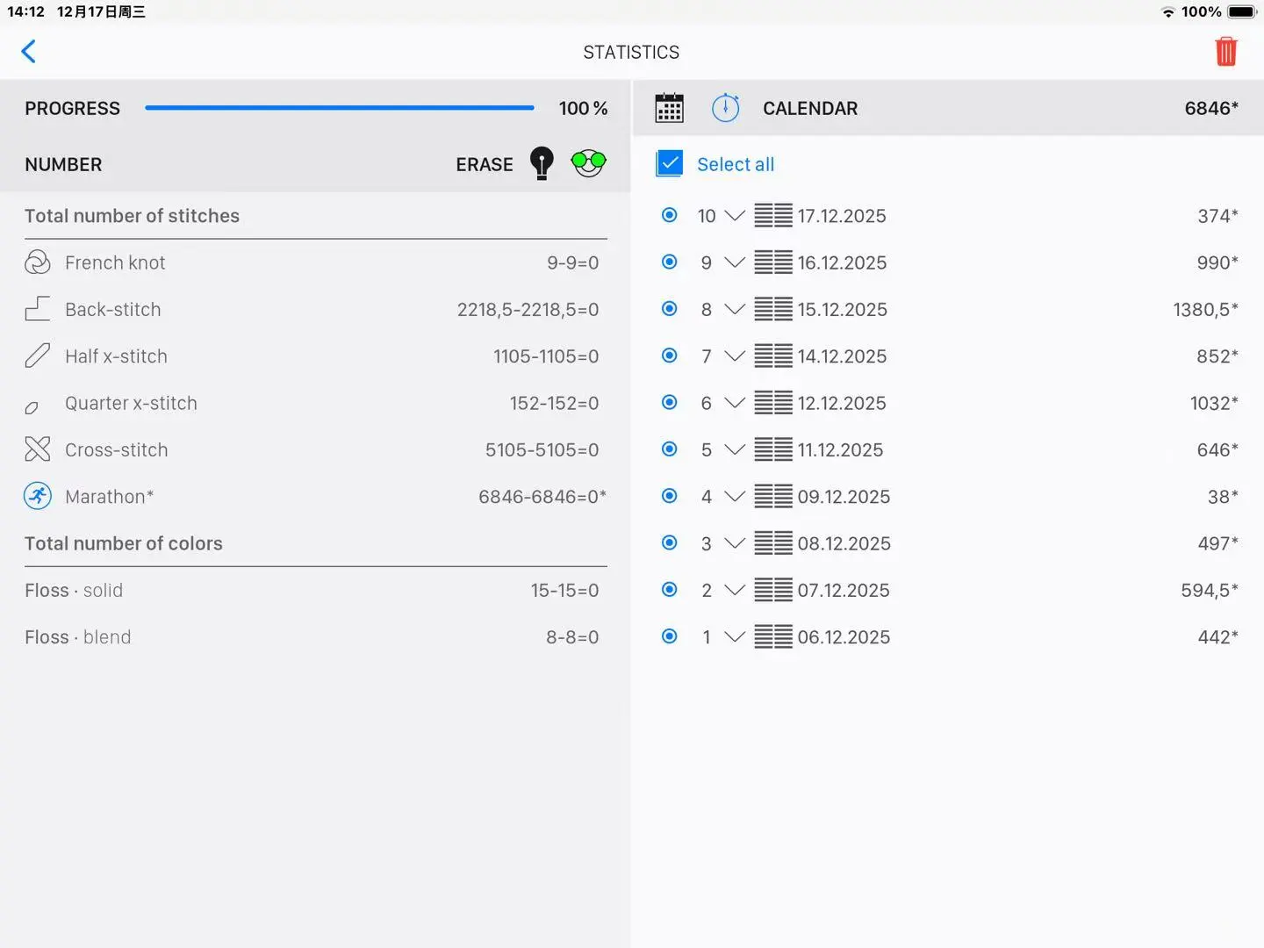Uncheck the Select all checkbox
This screenshot has height=948, width=1264.
670,163
